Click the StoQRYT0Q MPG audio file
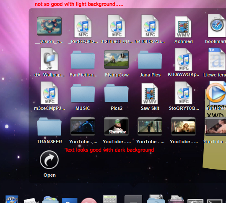This screenshot has width=226, height=203. 184,93
